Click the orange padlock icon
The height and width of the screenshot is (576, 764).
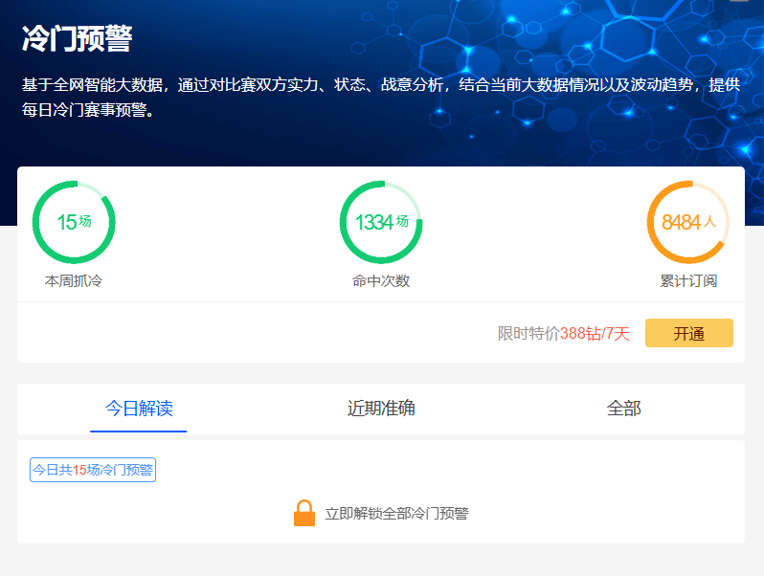pos(303,514)
